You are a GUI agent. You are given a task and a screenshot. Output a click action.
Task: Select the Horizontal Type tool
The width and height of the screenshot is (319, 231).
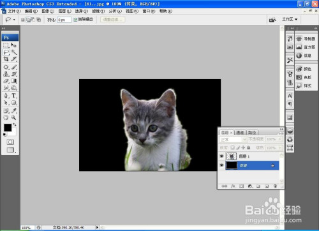point(14,96)
